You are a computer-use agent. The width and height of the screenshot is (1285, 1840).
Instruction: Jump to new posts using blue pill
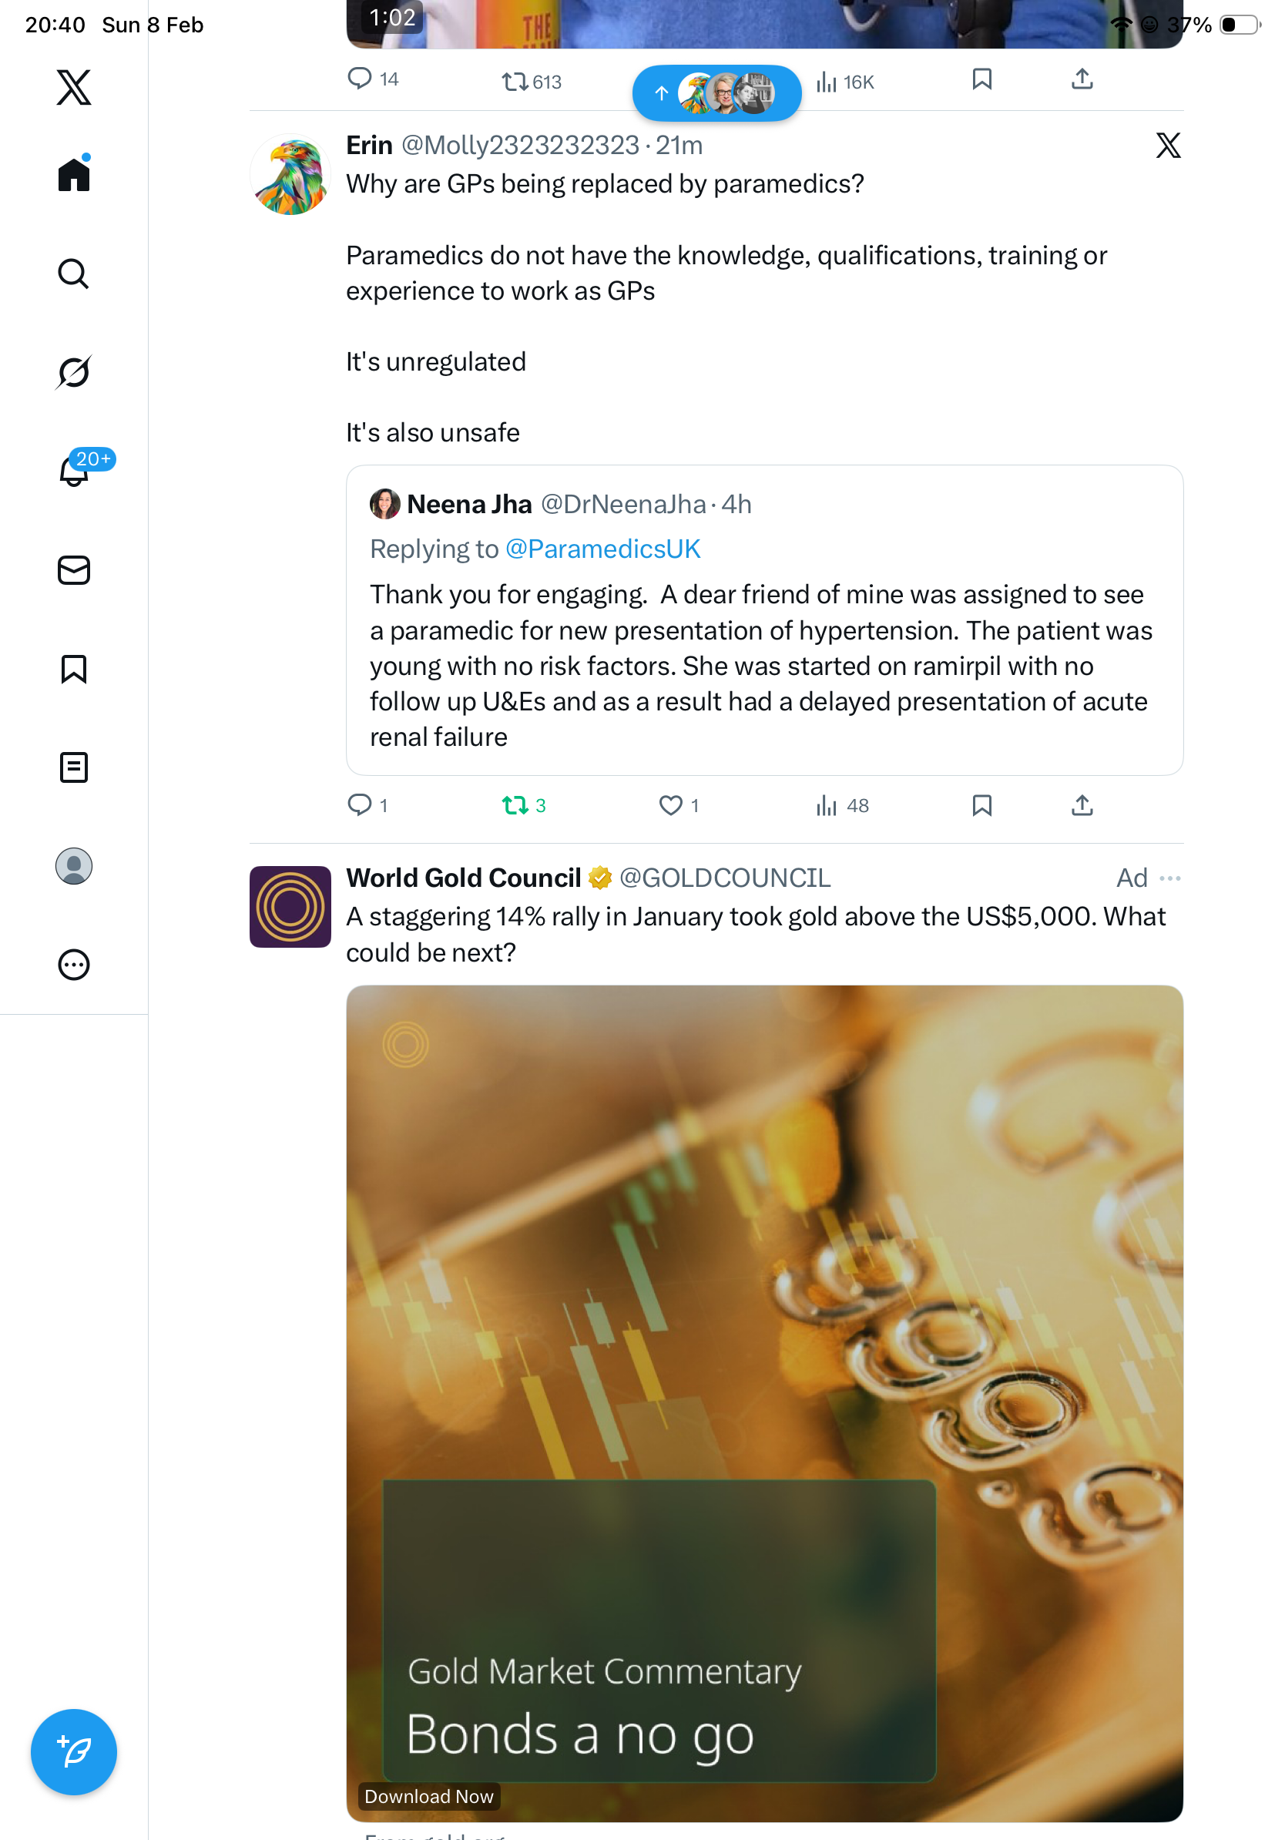coord(716,94)
